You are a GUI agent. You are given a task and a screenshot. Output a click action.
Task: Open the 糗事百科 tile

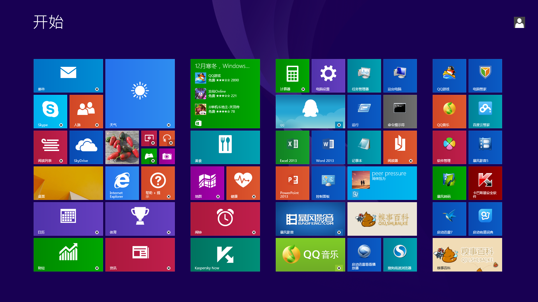click(x=467, y=254)
